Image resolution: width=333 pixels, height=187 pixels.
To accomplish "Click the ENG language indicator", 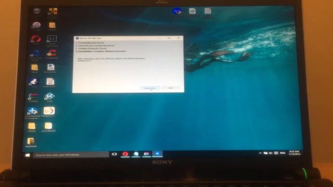I will click(x=283, y=153).
